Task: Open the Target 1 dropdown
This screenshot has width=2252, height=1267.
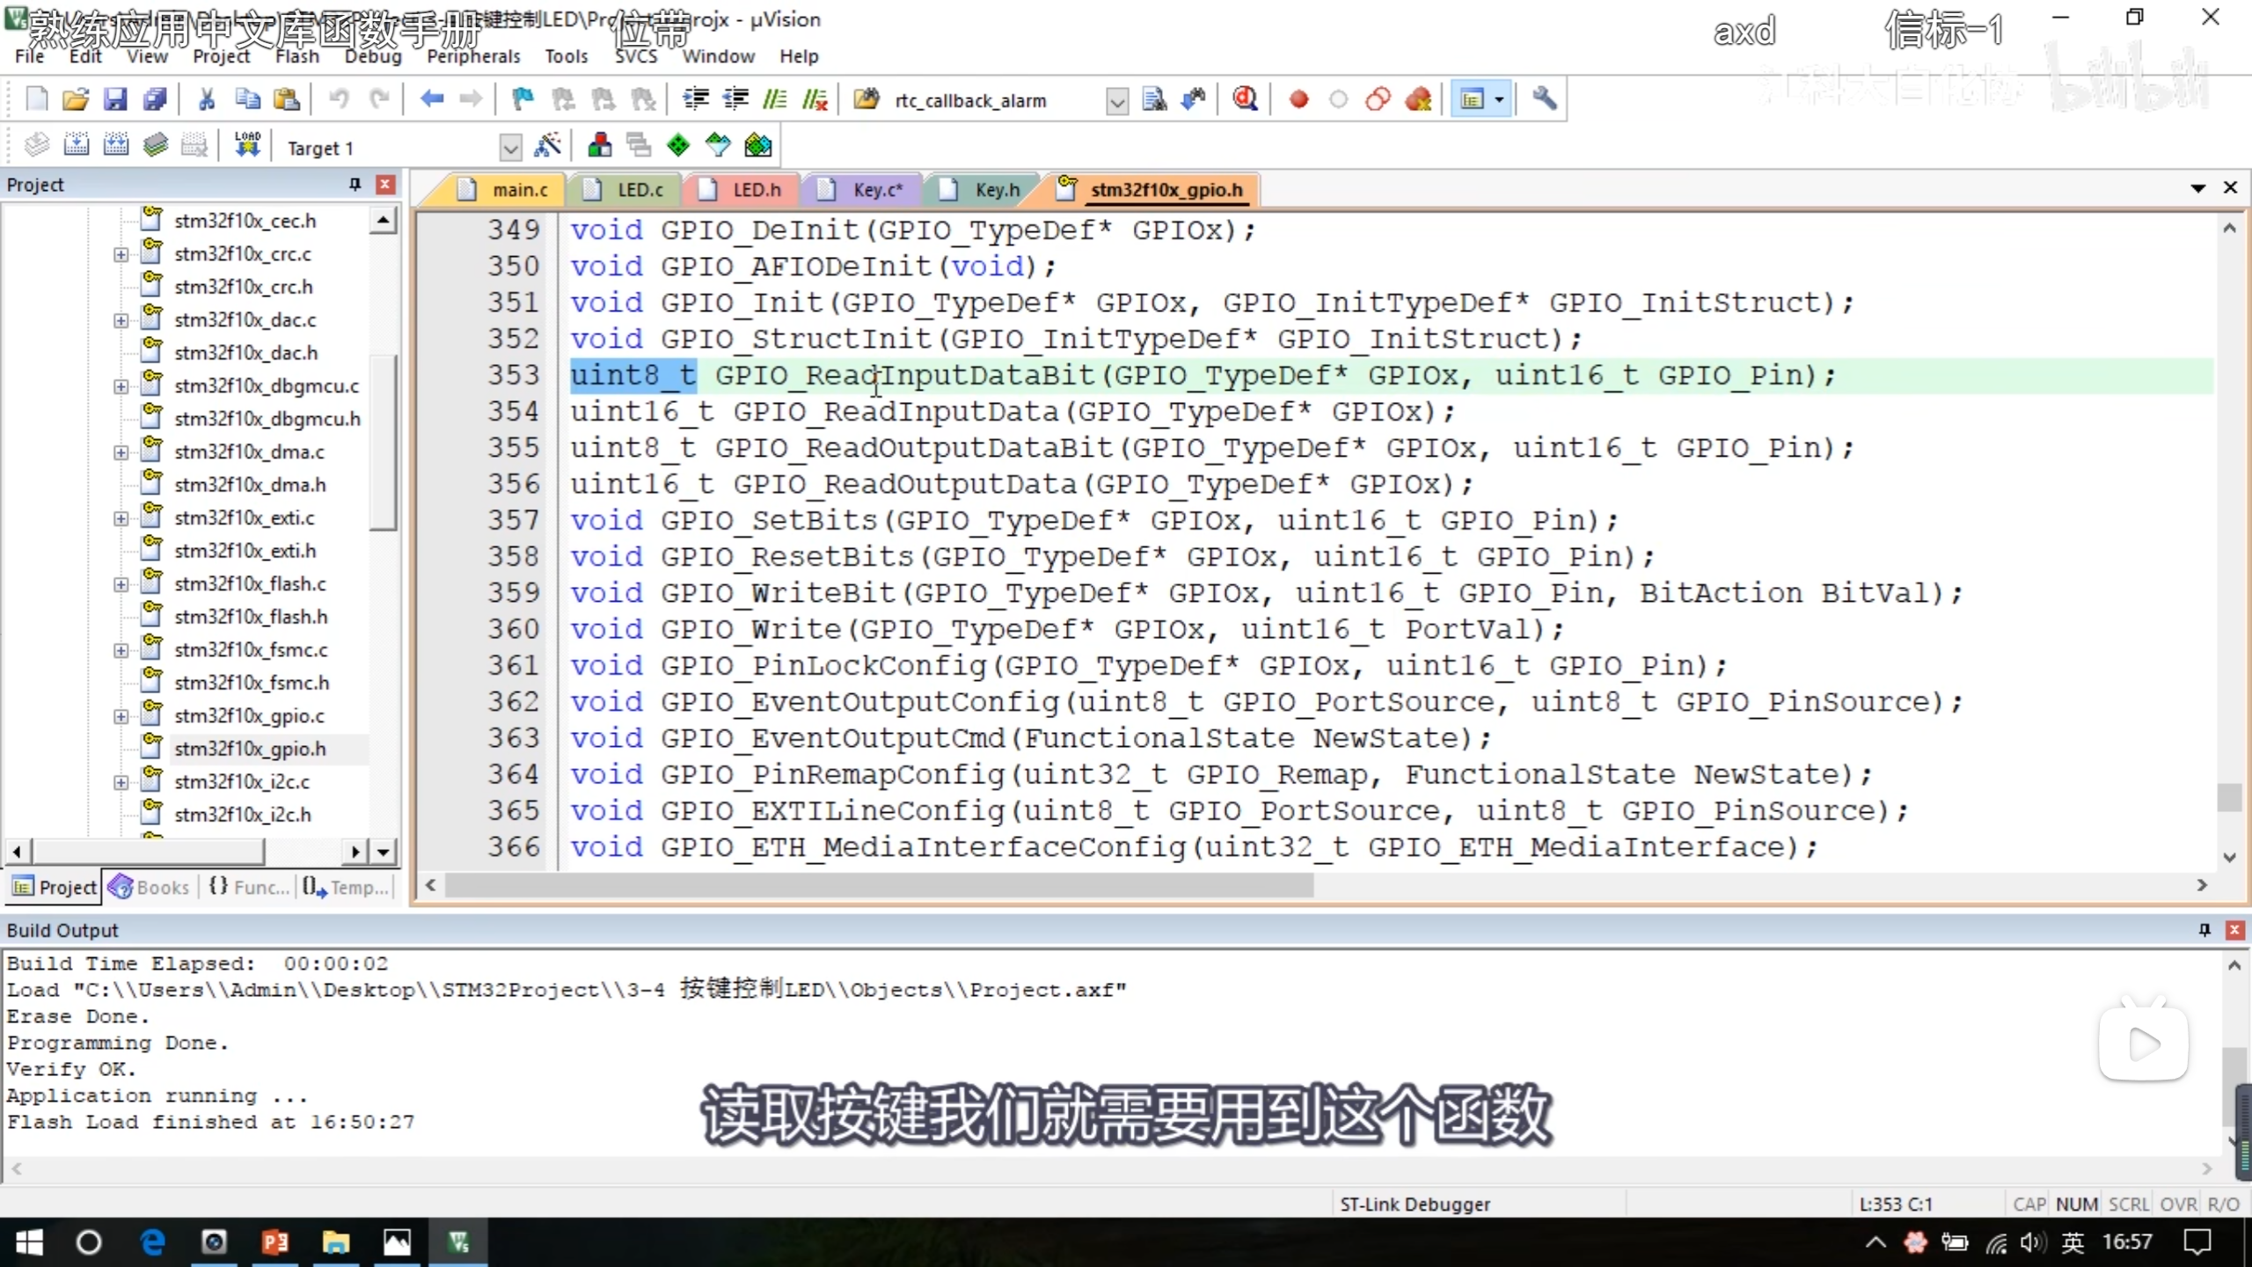Action: (x=510, y=148)
